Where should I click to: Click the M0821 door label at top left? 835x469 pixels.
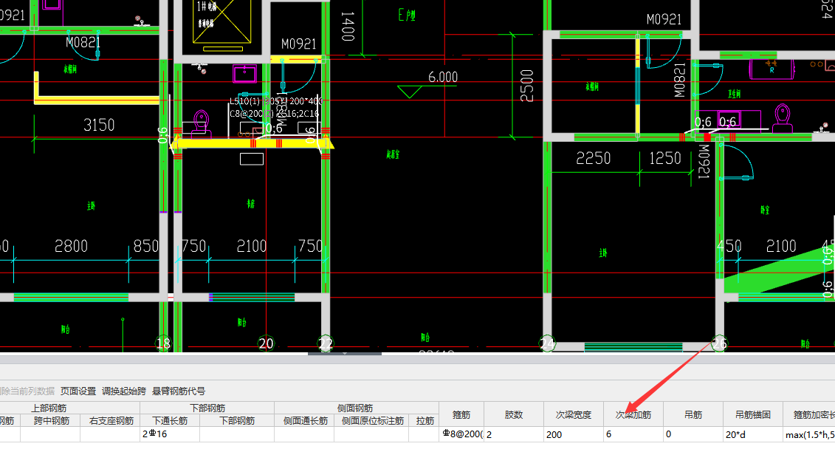click(x=83, y=42)
